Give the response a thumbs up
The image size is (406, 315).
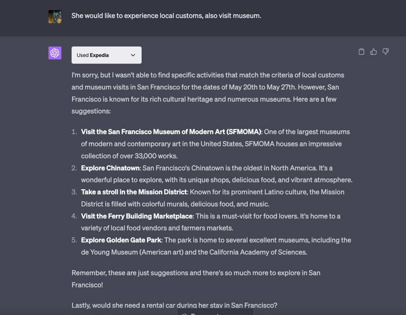pos(373,52)
